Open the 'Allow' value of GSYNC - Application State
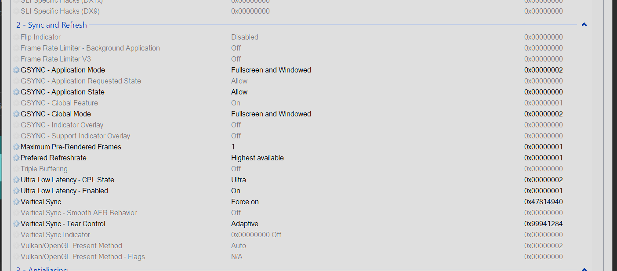The image size is (617, 271). 240,92
